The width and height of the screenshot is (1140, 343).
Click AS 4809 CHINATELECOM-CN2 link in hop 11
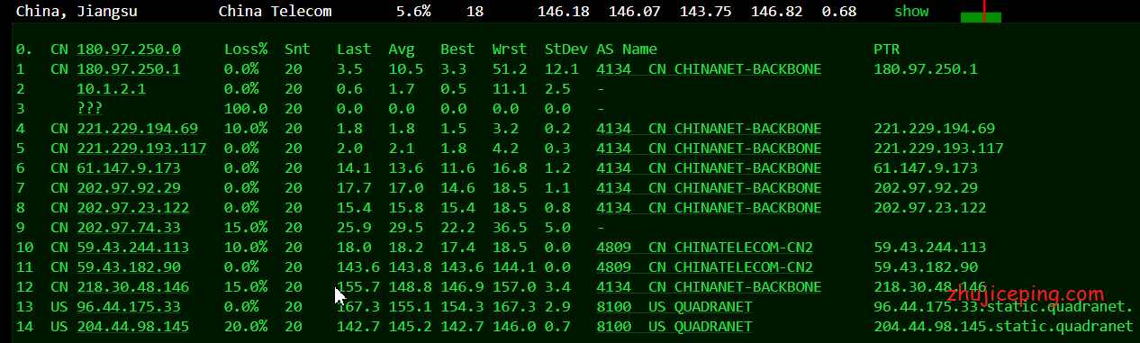704,267
